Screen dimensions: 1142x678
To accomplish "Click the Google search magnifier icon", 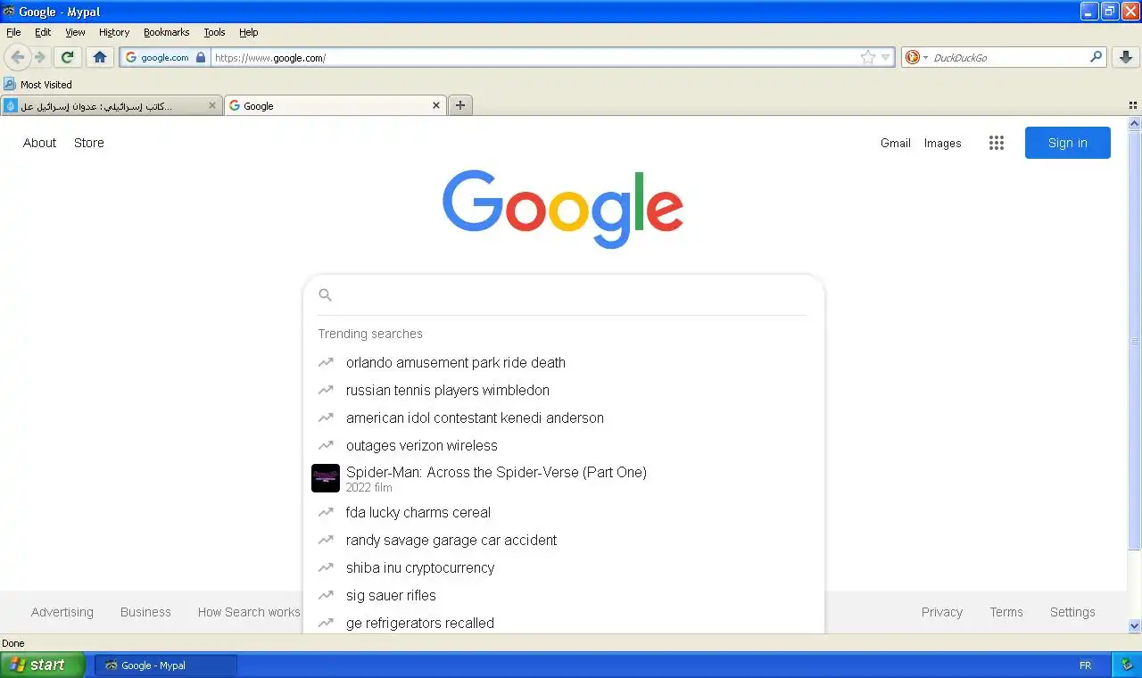I will pos(326,295).
